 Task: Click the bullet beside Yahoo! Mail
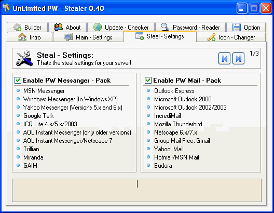point(148,149)
